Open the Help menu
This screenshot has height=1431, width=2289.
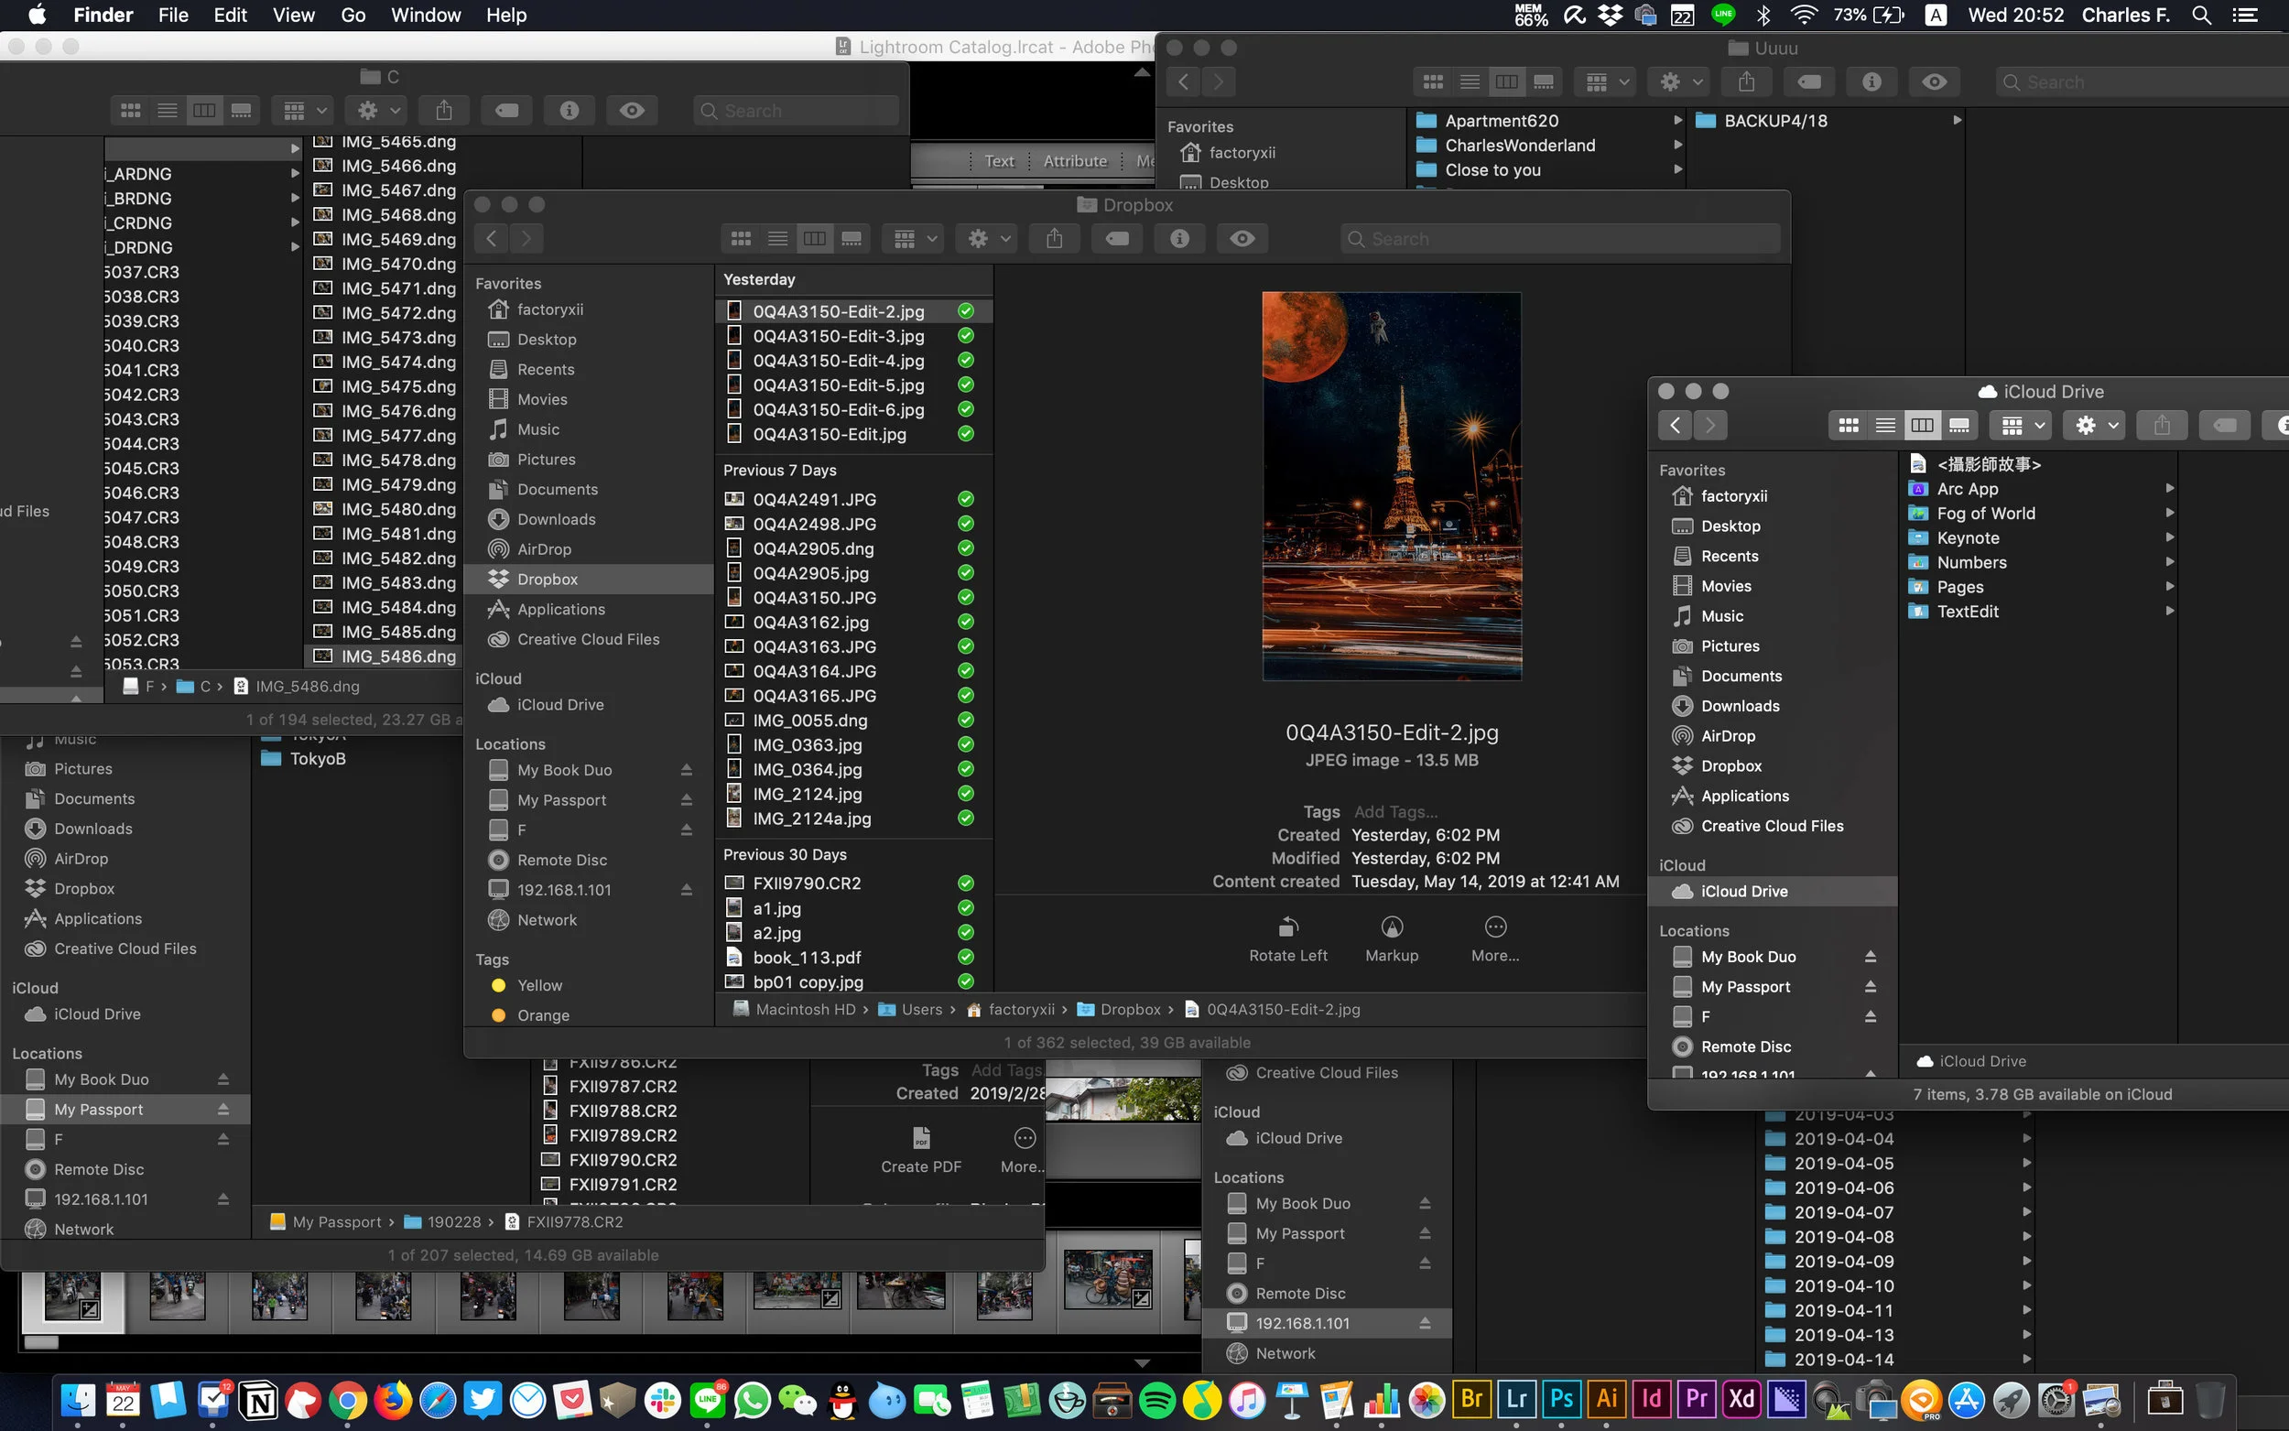[x=506, y=16]
